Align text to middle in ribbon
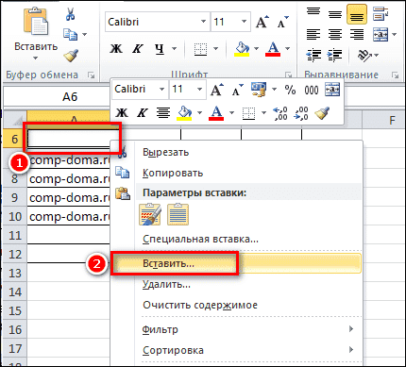This screenshot has width=406, height=367. click(335, 14)
